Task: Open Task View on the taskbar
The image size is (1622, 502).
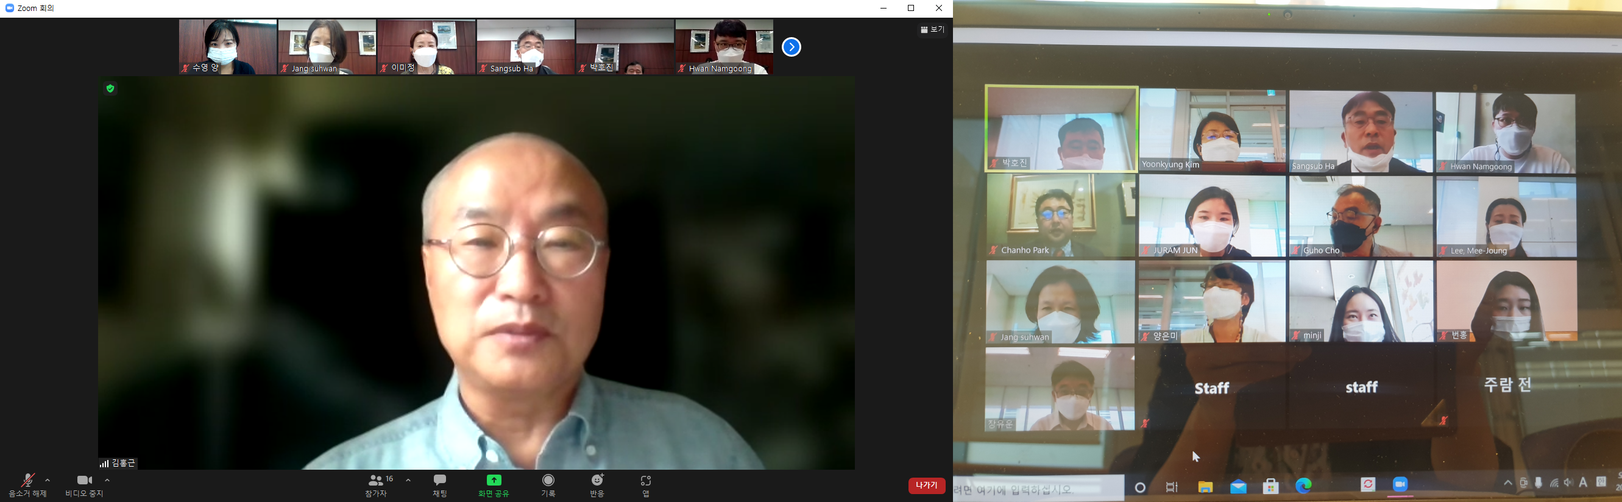Action: click(x=1172, y=487)
